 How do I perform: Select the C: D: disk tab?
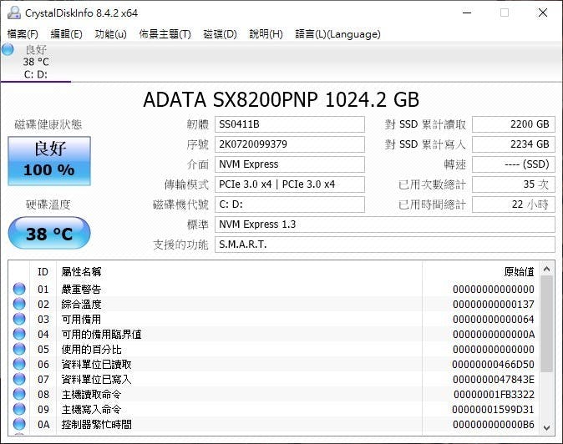point(36,73)
